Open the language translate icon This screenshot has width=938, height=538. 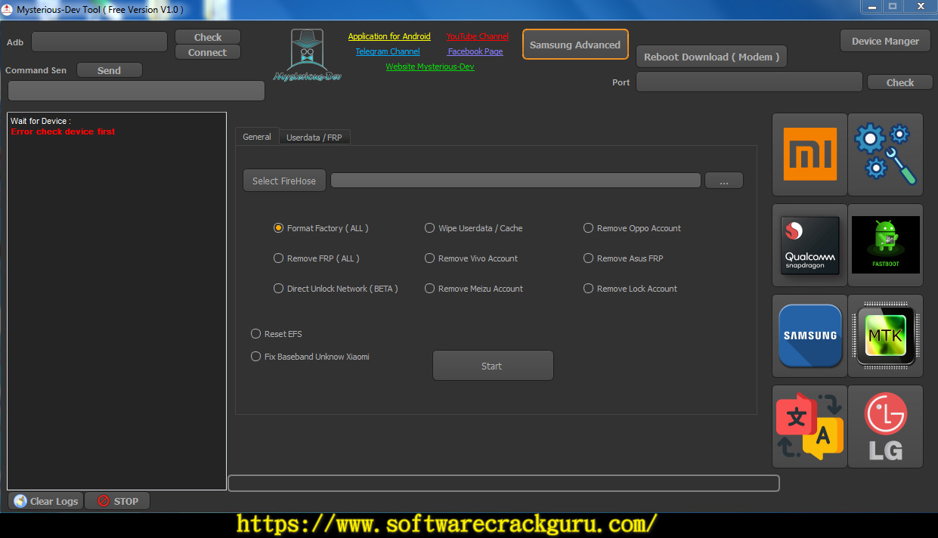tap(810, 426)
